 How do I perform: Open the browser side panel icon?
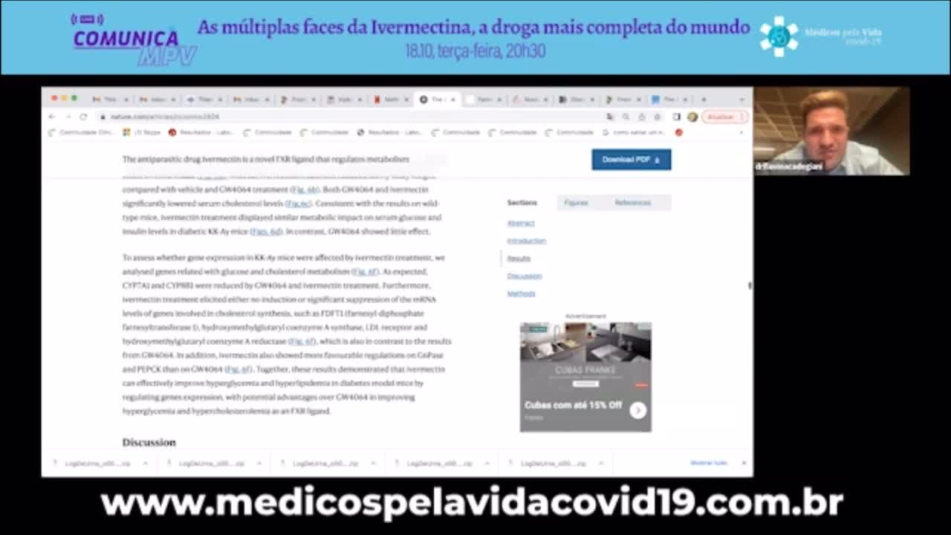676,117
